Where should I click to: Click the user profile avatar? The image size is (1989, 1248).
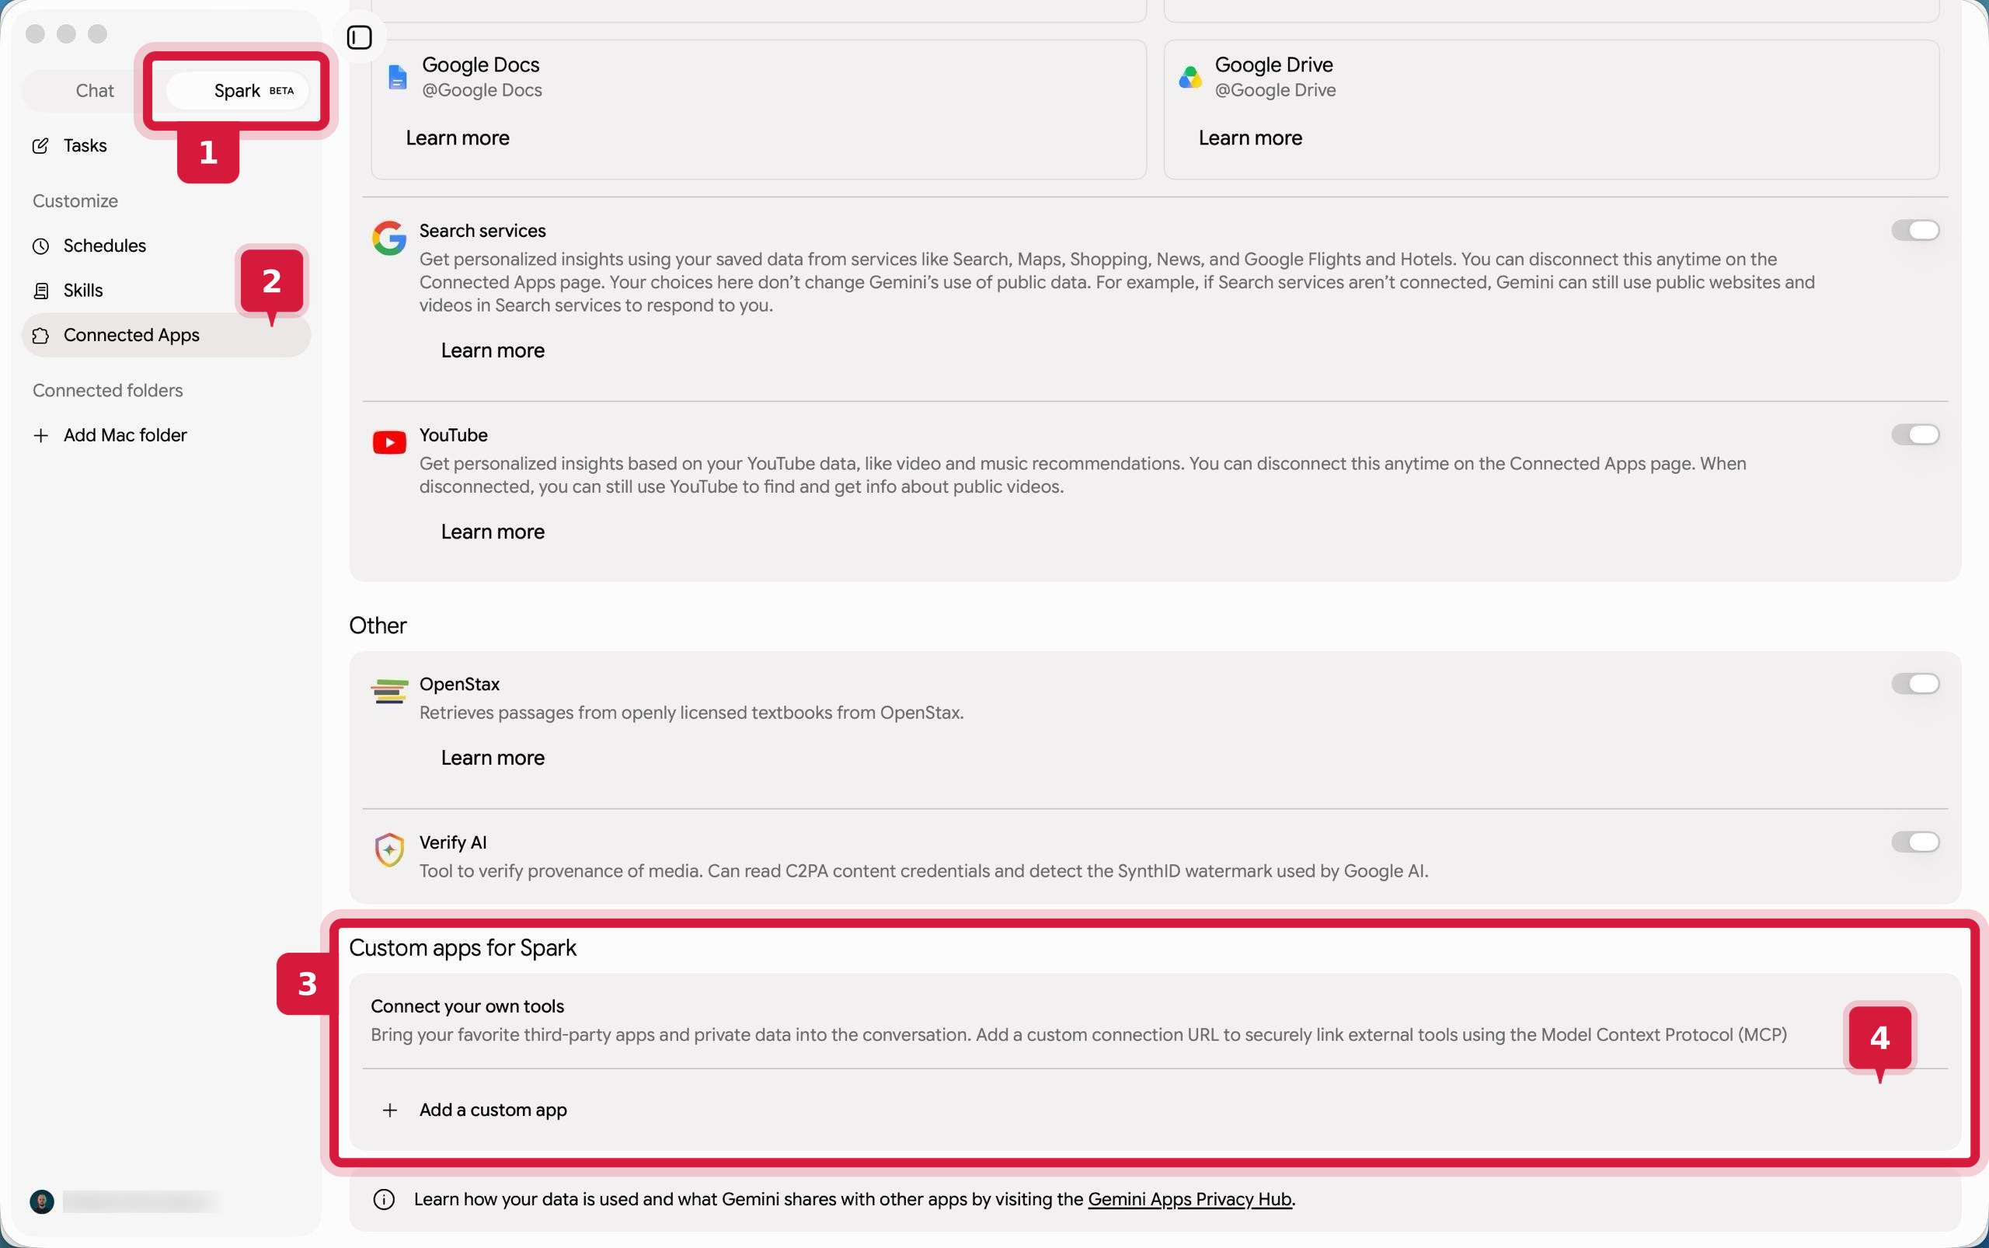[x=42, y=1201]
